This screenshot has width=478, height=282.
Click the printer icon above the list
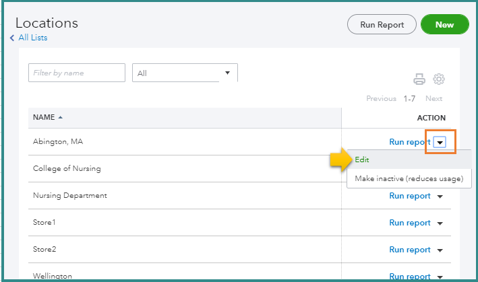click(x=419, y=79)
